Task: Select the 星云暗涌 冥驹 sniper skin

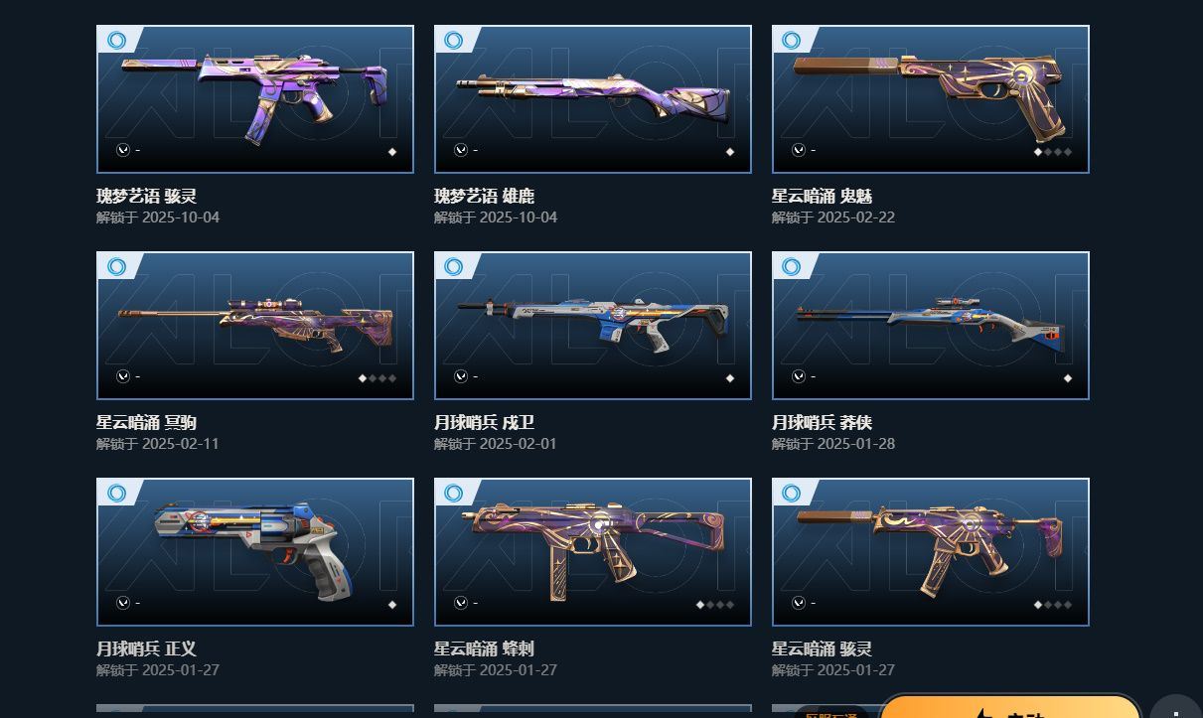Action: [x=255, y=326]
